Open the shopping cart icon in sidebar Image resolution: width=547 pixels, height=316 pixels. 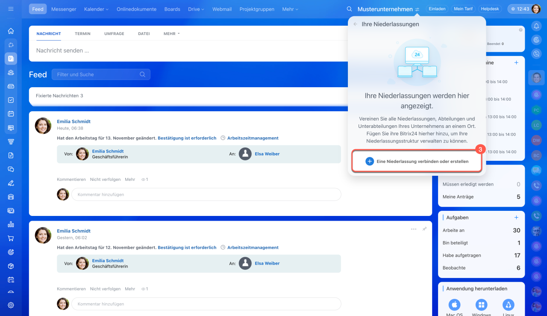(x=11, y=238)
